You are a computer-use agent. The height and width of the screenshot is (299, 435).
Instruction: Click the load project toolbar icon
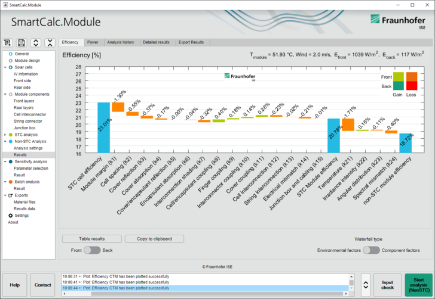click(8, 42)
